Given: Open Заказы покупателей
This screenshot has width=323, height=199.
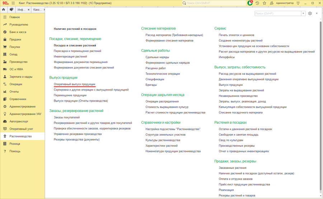Looking at the screenshot, I should point(66,117).
